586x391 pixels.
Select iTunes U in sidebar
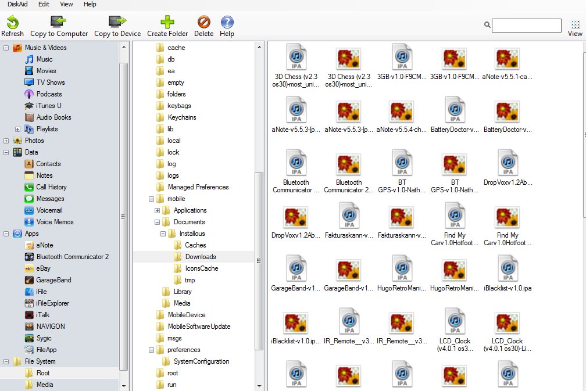[x=49, y=105]
